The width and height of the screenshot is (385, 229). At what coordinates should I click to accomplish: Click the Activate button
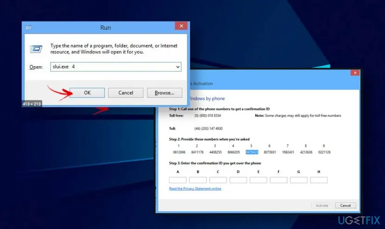(x=322, y=205)
